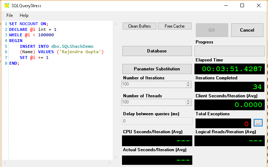Open the Database settings button
The height and width of the screenshot is (167, 268).
click(157, 51)
